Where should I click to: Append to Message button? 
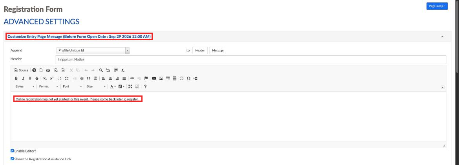(218, 51)
